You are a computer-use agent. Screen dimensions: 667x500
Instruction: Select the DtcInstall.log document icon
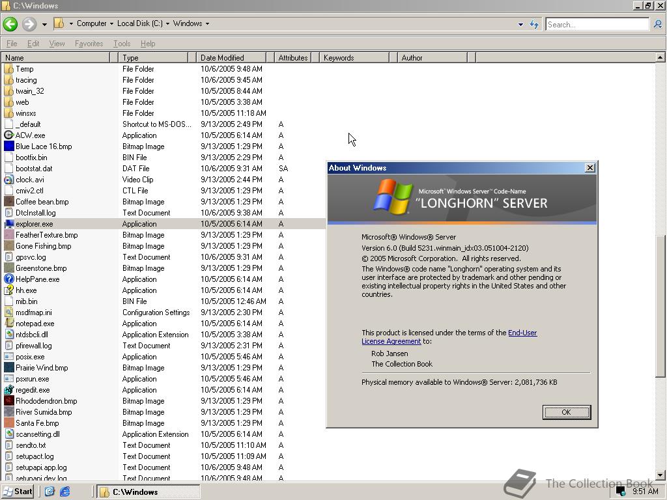9,212
